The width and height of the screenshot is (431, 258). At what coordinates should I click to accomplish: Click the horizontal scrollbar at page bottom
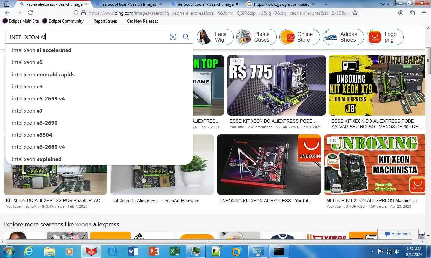209,242
